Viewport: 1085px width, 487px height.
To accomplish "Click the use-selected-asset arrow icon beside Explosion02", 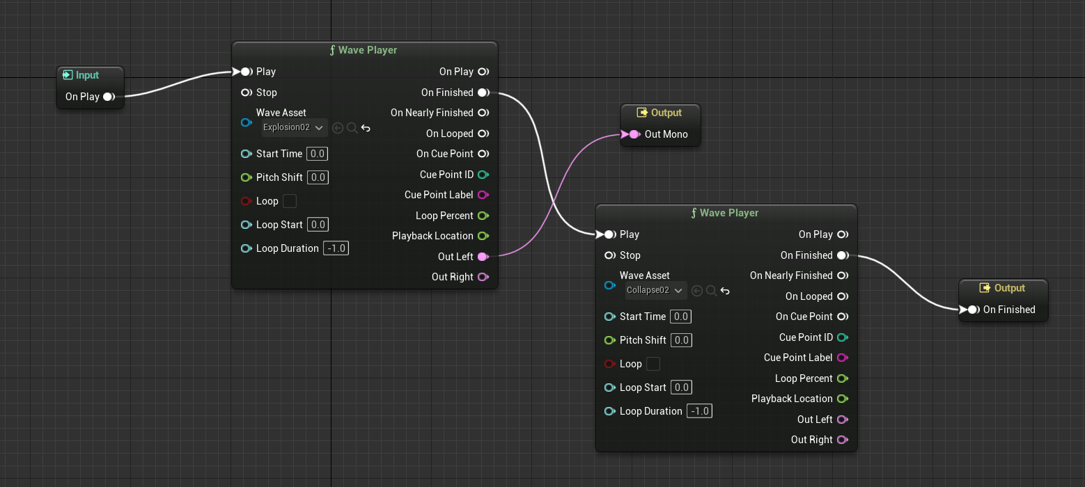I will tap(338, 128).
